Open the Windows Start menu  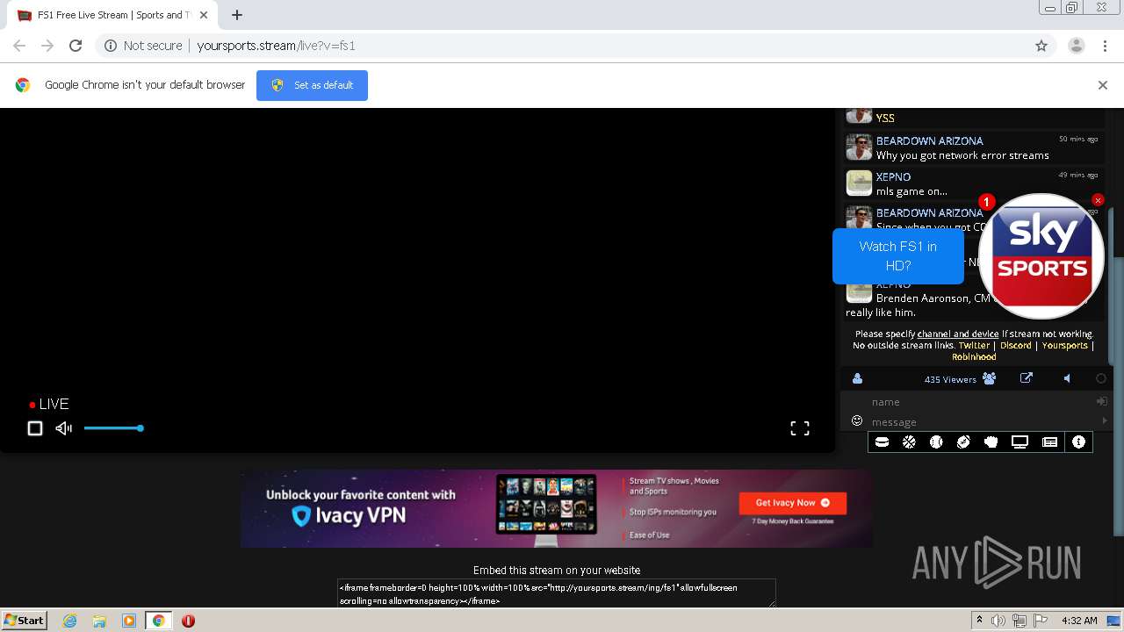tap(24, 620)
